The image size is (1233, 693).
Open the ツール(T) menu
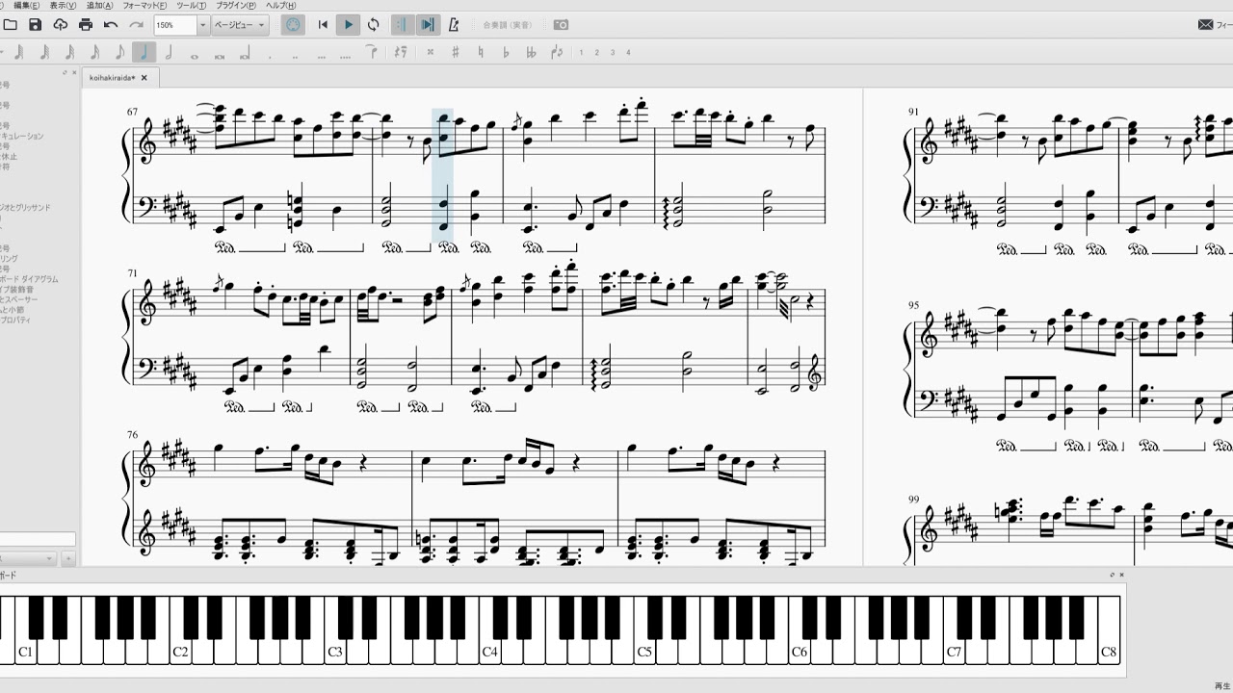191,5
